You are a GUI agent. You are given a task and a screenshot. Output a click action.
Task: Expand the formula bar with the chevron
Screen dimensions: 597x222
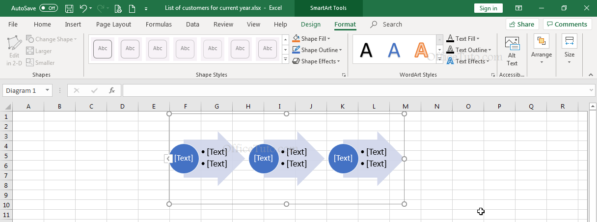click(x=591, y=90)
